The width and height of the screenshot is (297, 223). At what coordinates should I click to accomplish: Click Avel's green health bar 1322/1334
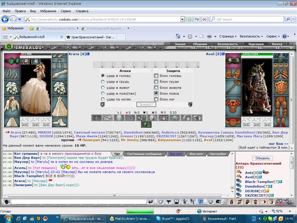[x=257, y=54]
